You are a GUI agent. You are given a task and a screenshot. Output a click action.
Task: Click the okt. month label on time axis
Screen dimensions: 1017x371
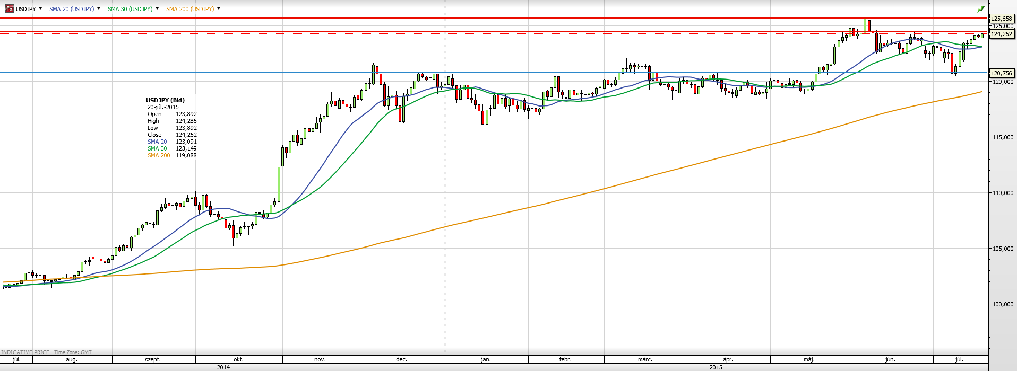tap(239, 359)
